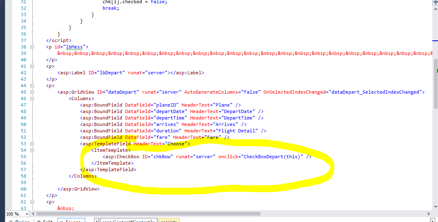Viewport: 438px width, 222px height.
Task: Open the 100 % zoom dropdown
Action: 27,214
